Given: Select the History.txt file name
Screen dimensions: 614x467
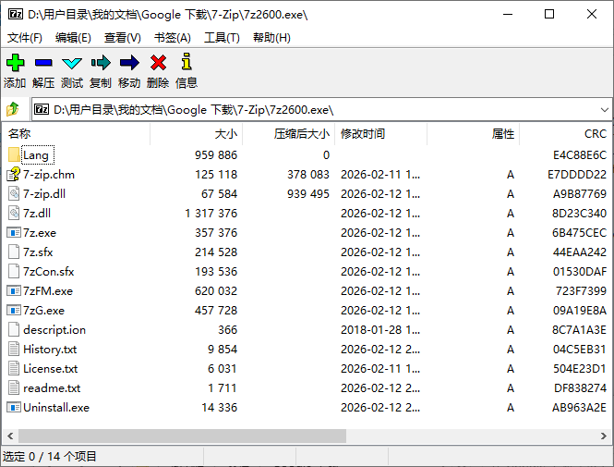Looking at the screenshot, I should [50, 350].
